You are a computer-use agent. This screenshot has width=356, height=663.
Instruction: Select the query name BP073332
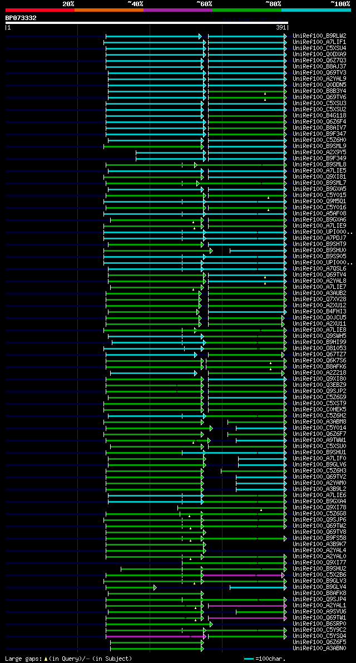point(21,18)
